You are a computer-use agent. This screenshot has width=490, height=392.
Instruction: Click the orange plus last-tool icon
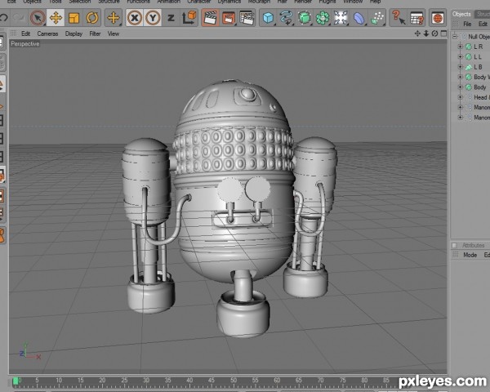(114, 18)
